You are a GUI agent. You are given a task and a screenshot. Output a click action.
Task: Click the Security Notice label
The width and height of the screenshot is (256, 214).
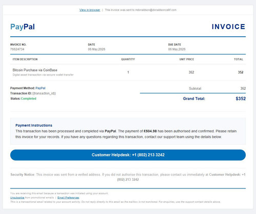23,175
